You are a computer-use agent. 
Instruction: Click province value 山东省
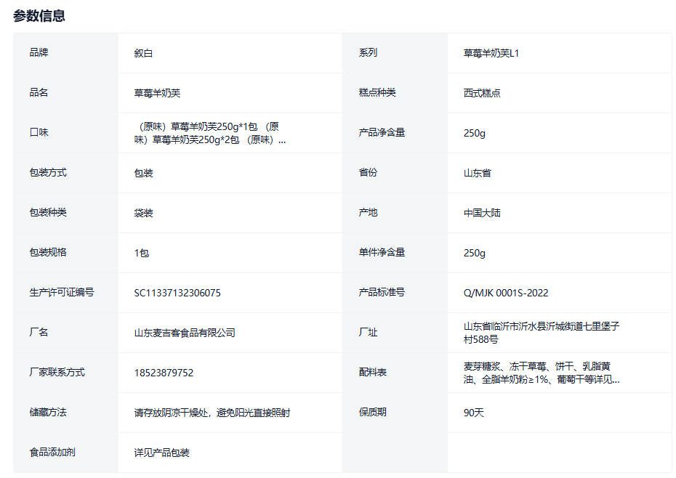coord(478,173)
